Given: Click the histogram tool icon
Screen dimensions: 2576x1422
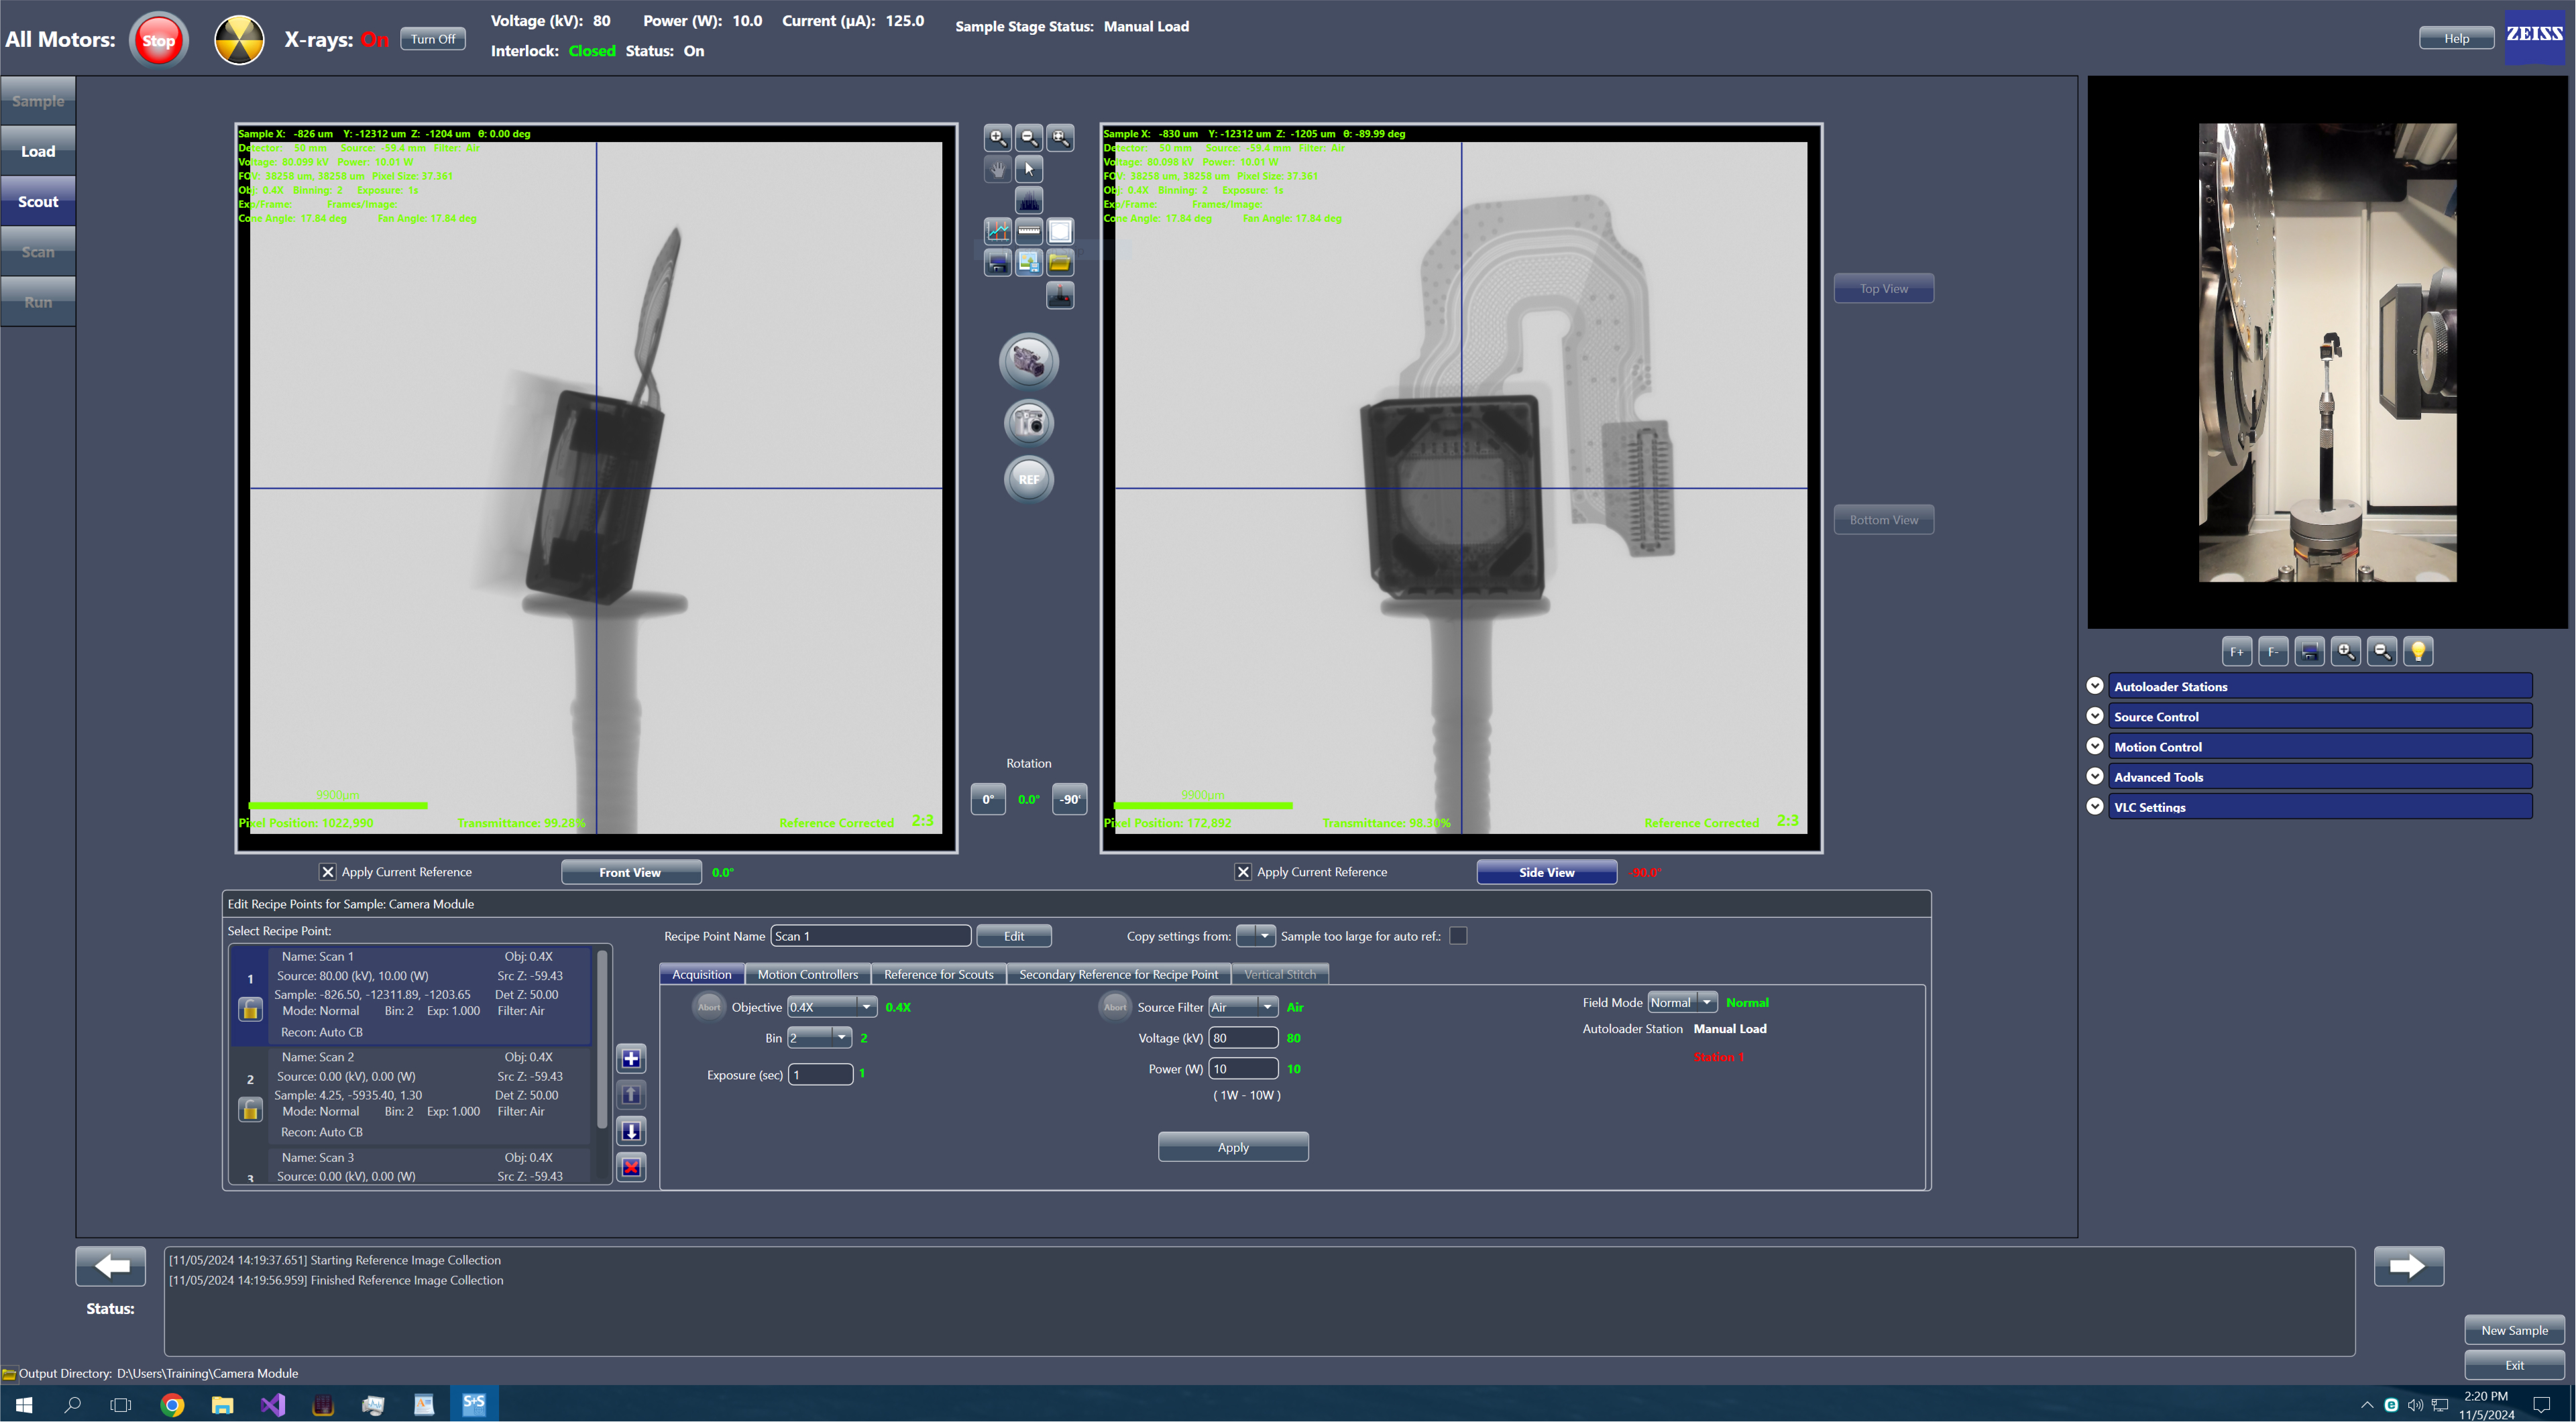Looking at the screenshot, I should (1028, 201).
